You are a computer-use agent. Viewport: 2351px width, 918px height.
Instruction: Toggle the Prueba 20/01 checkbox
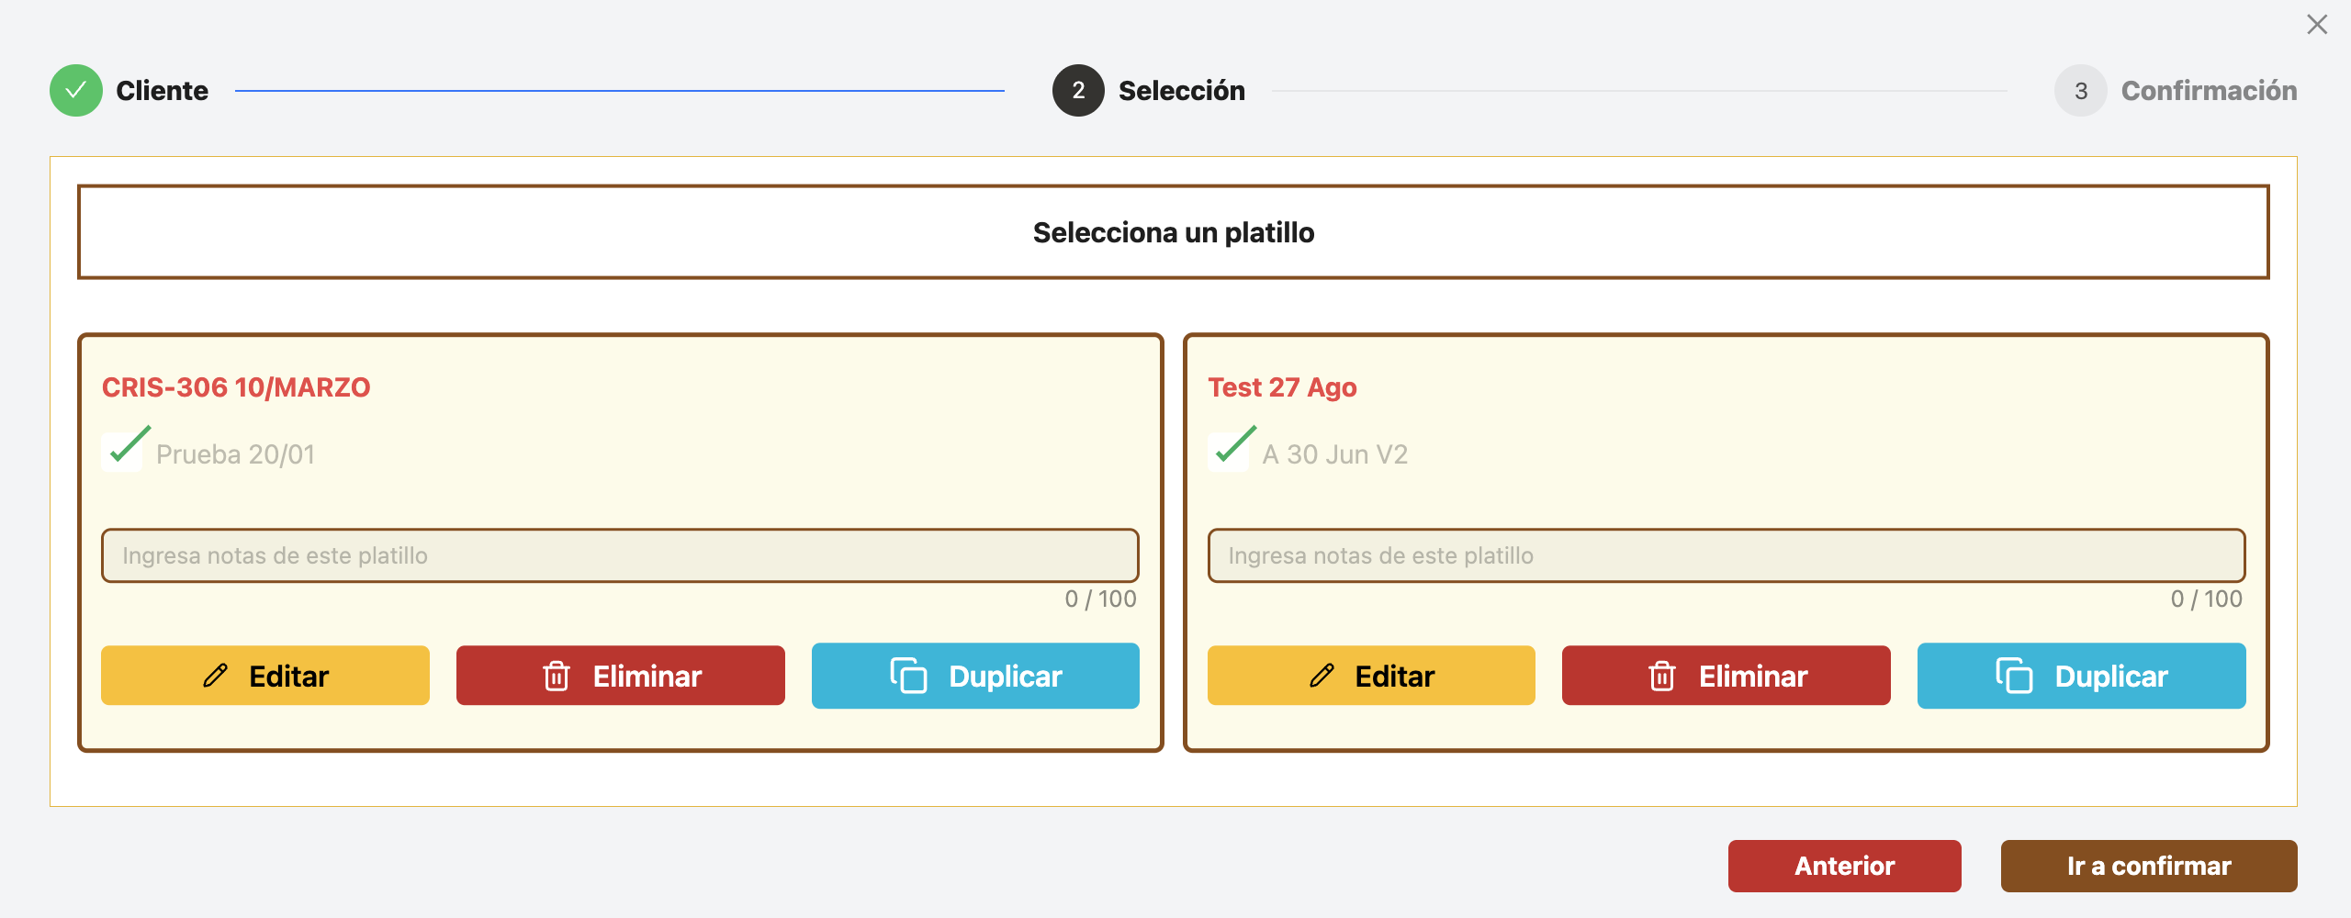(123, 452)
